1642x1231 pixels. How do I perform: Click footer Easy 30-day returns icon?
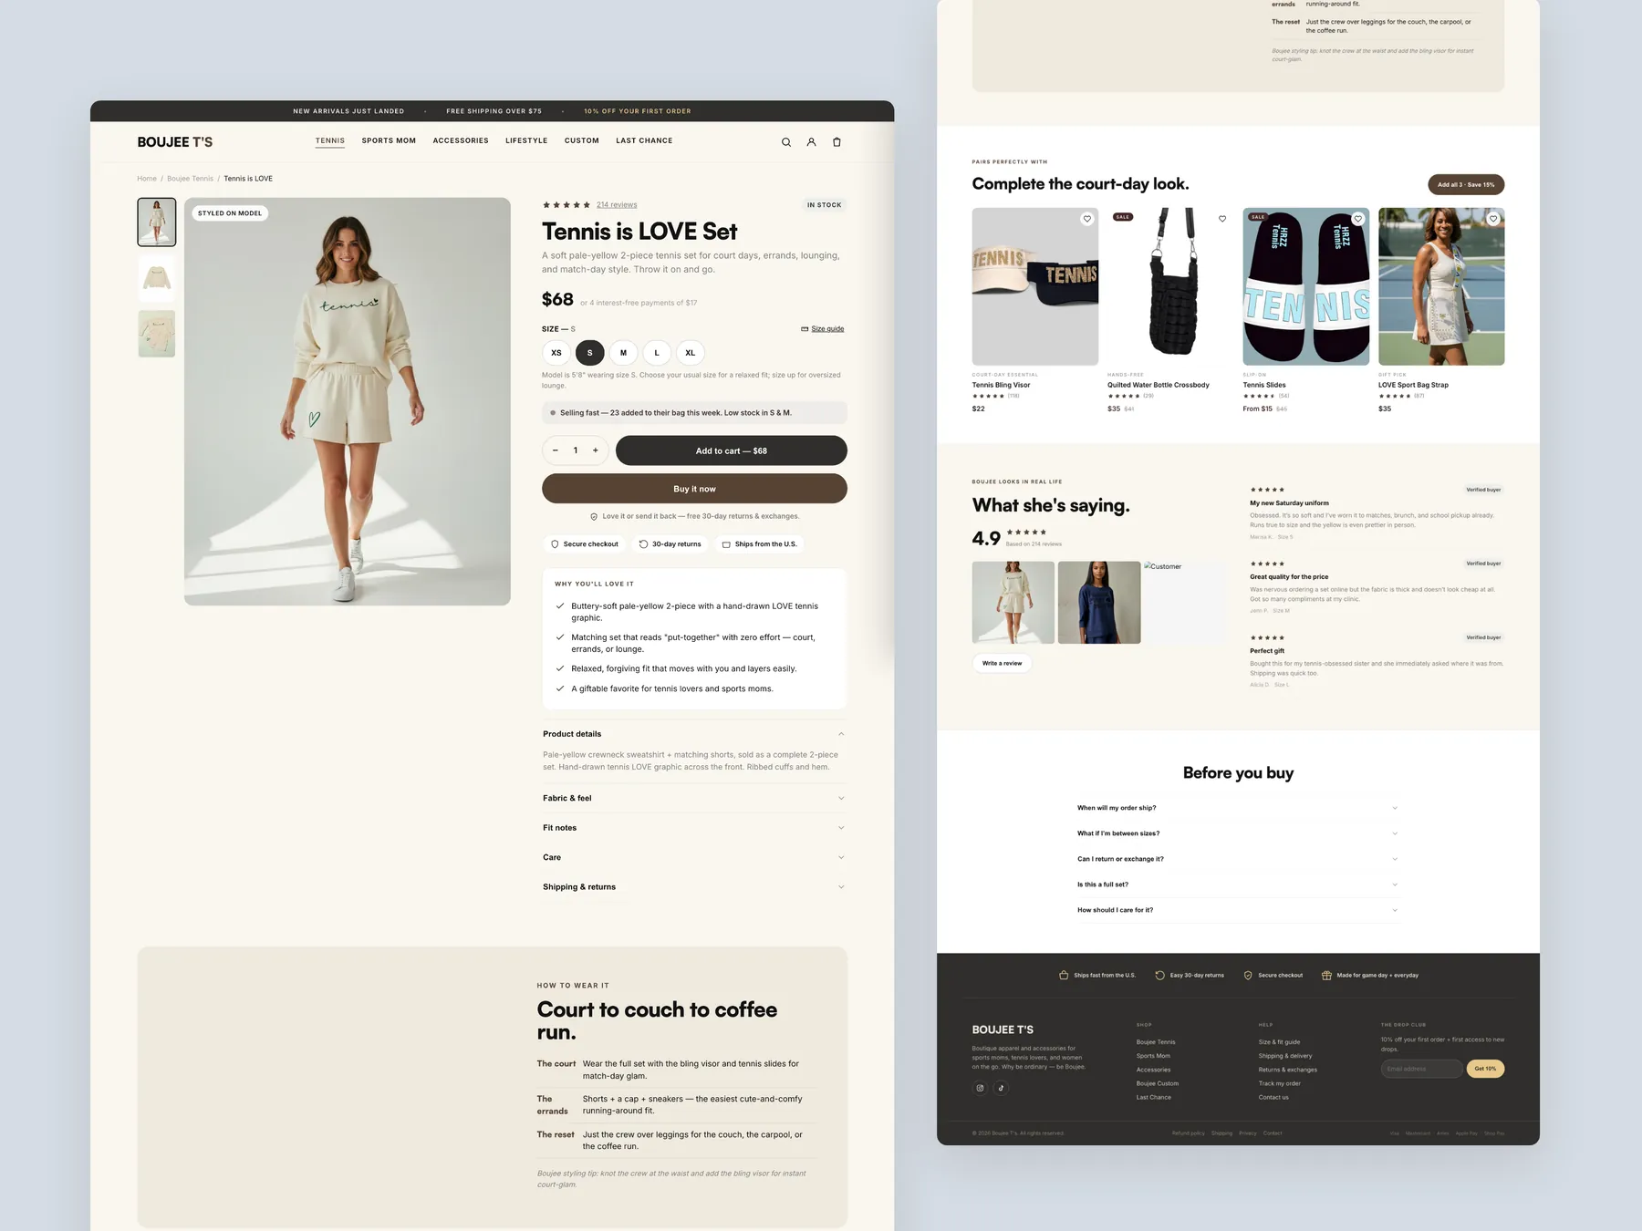(x=1159, y=976)
